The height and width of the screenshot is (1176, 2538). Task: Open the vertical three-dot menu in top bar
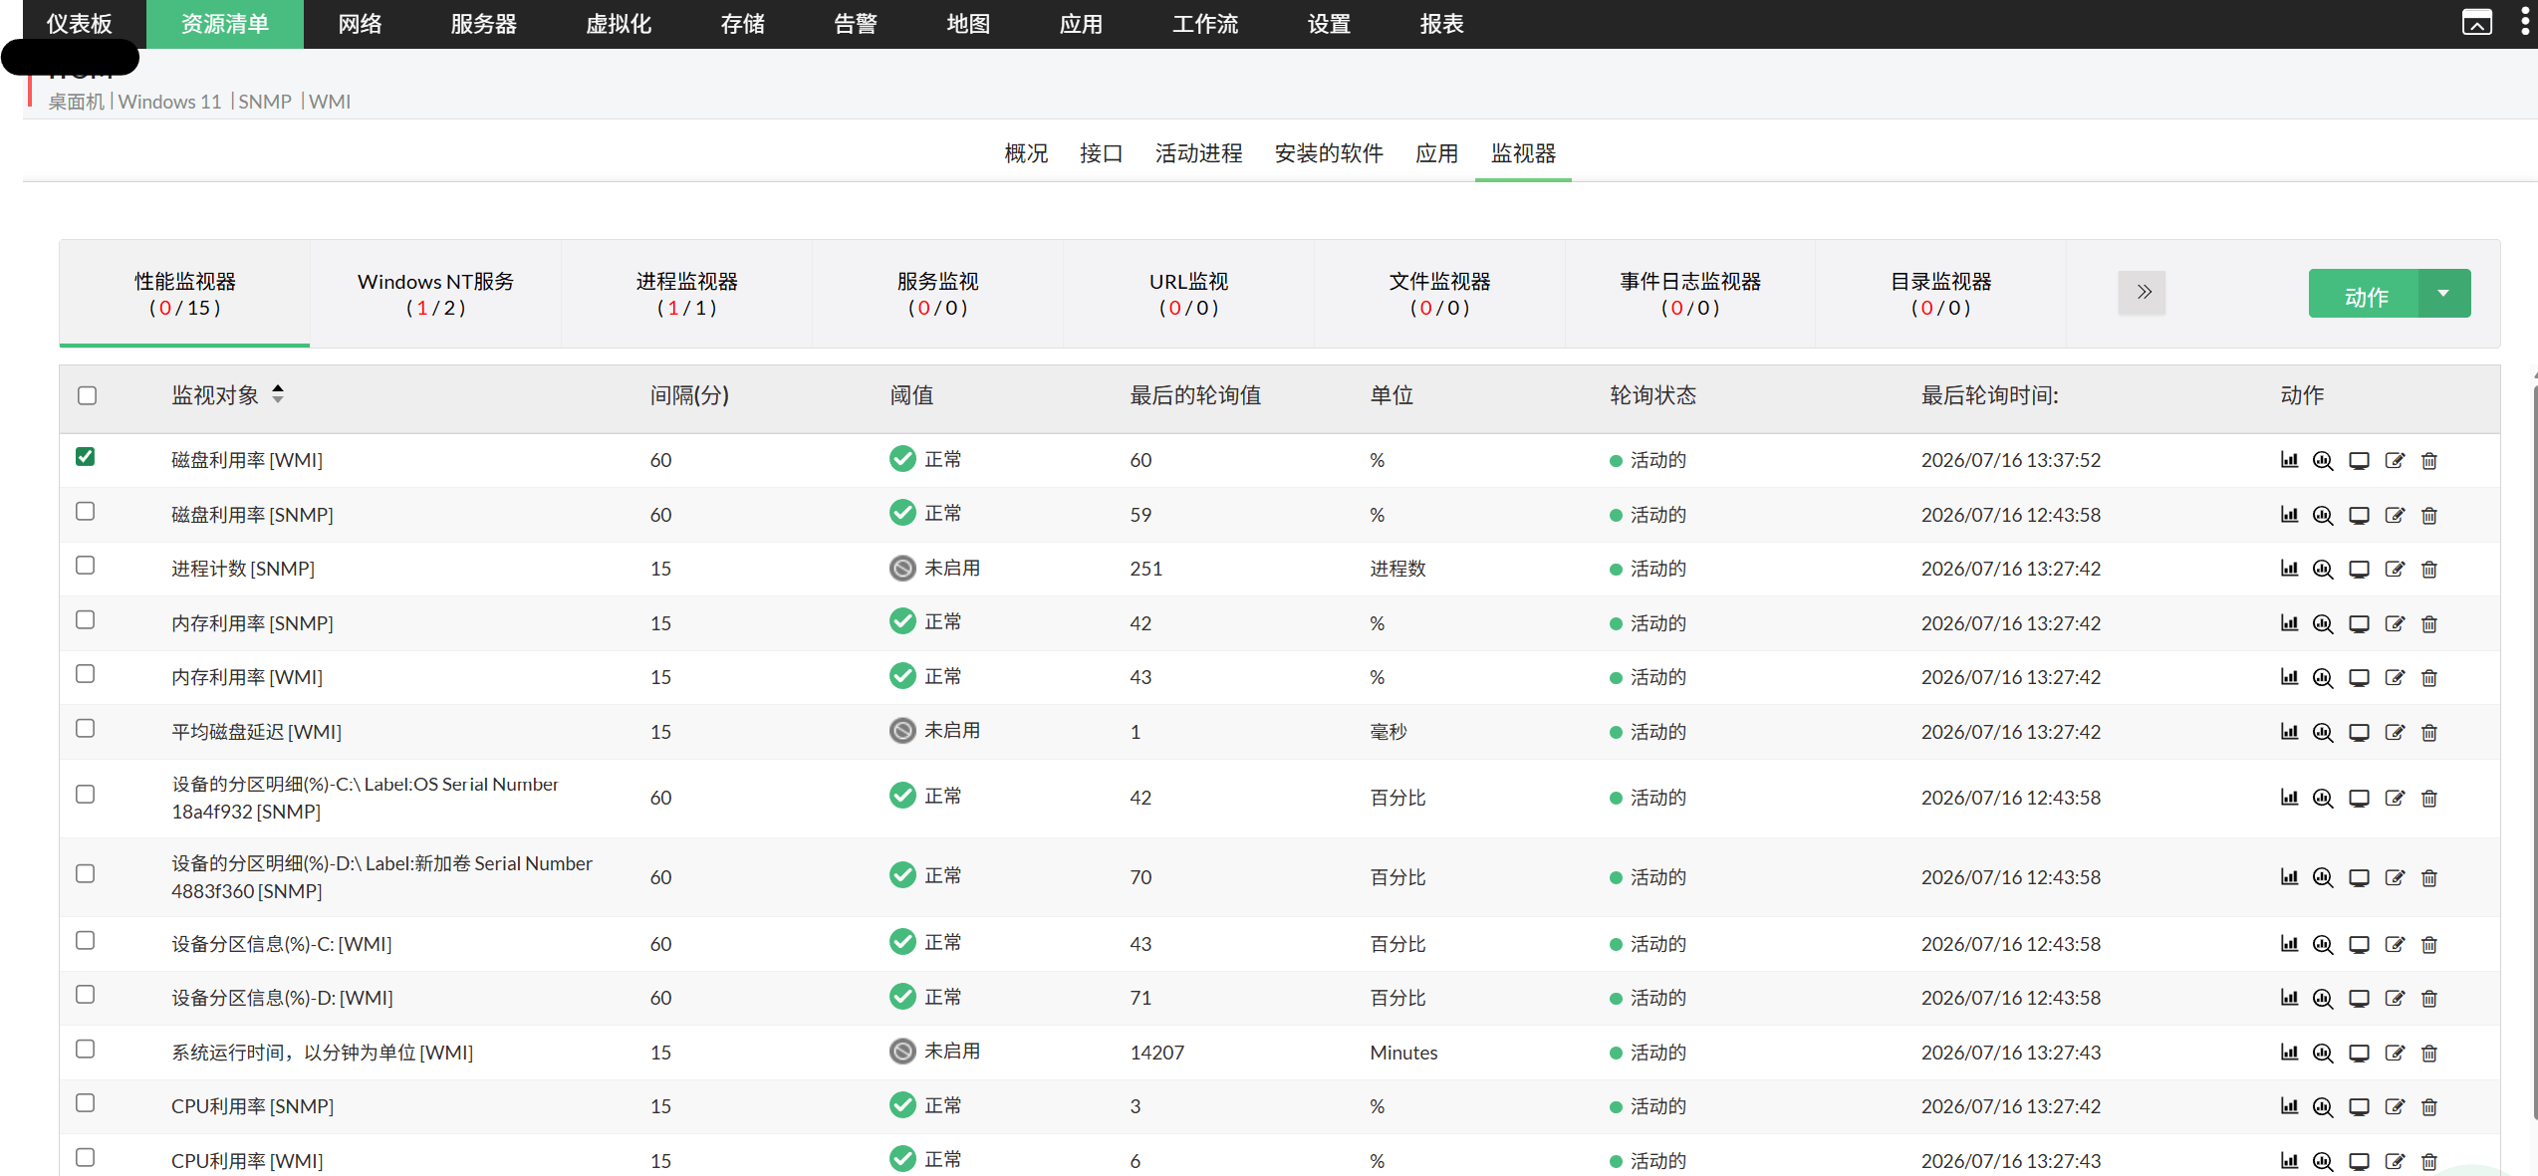pyautogui.click(x=2524, y=22)
